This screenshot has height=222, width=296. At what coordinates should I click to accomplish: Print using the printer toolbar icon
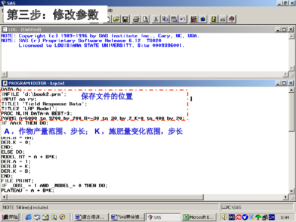pyautogui.click(x=136, y=19)
